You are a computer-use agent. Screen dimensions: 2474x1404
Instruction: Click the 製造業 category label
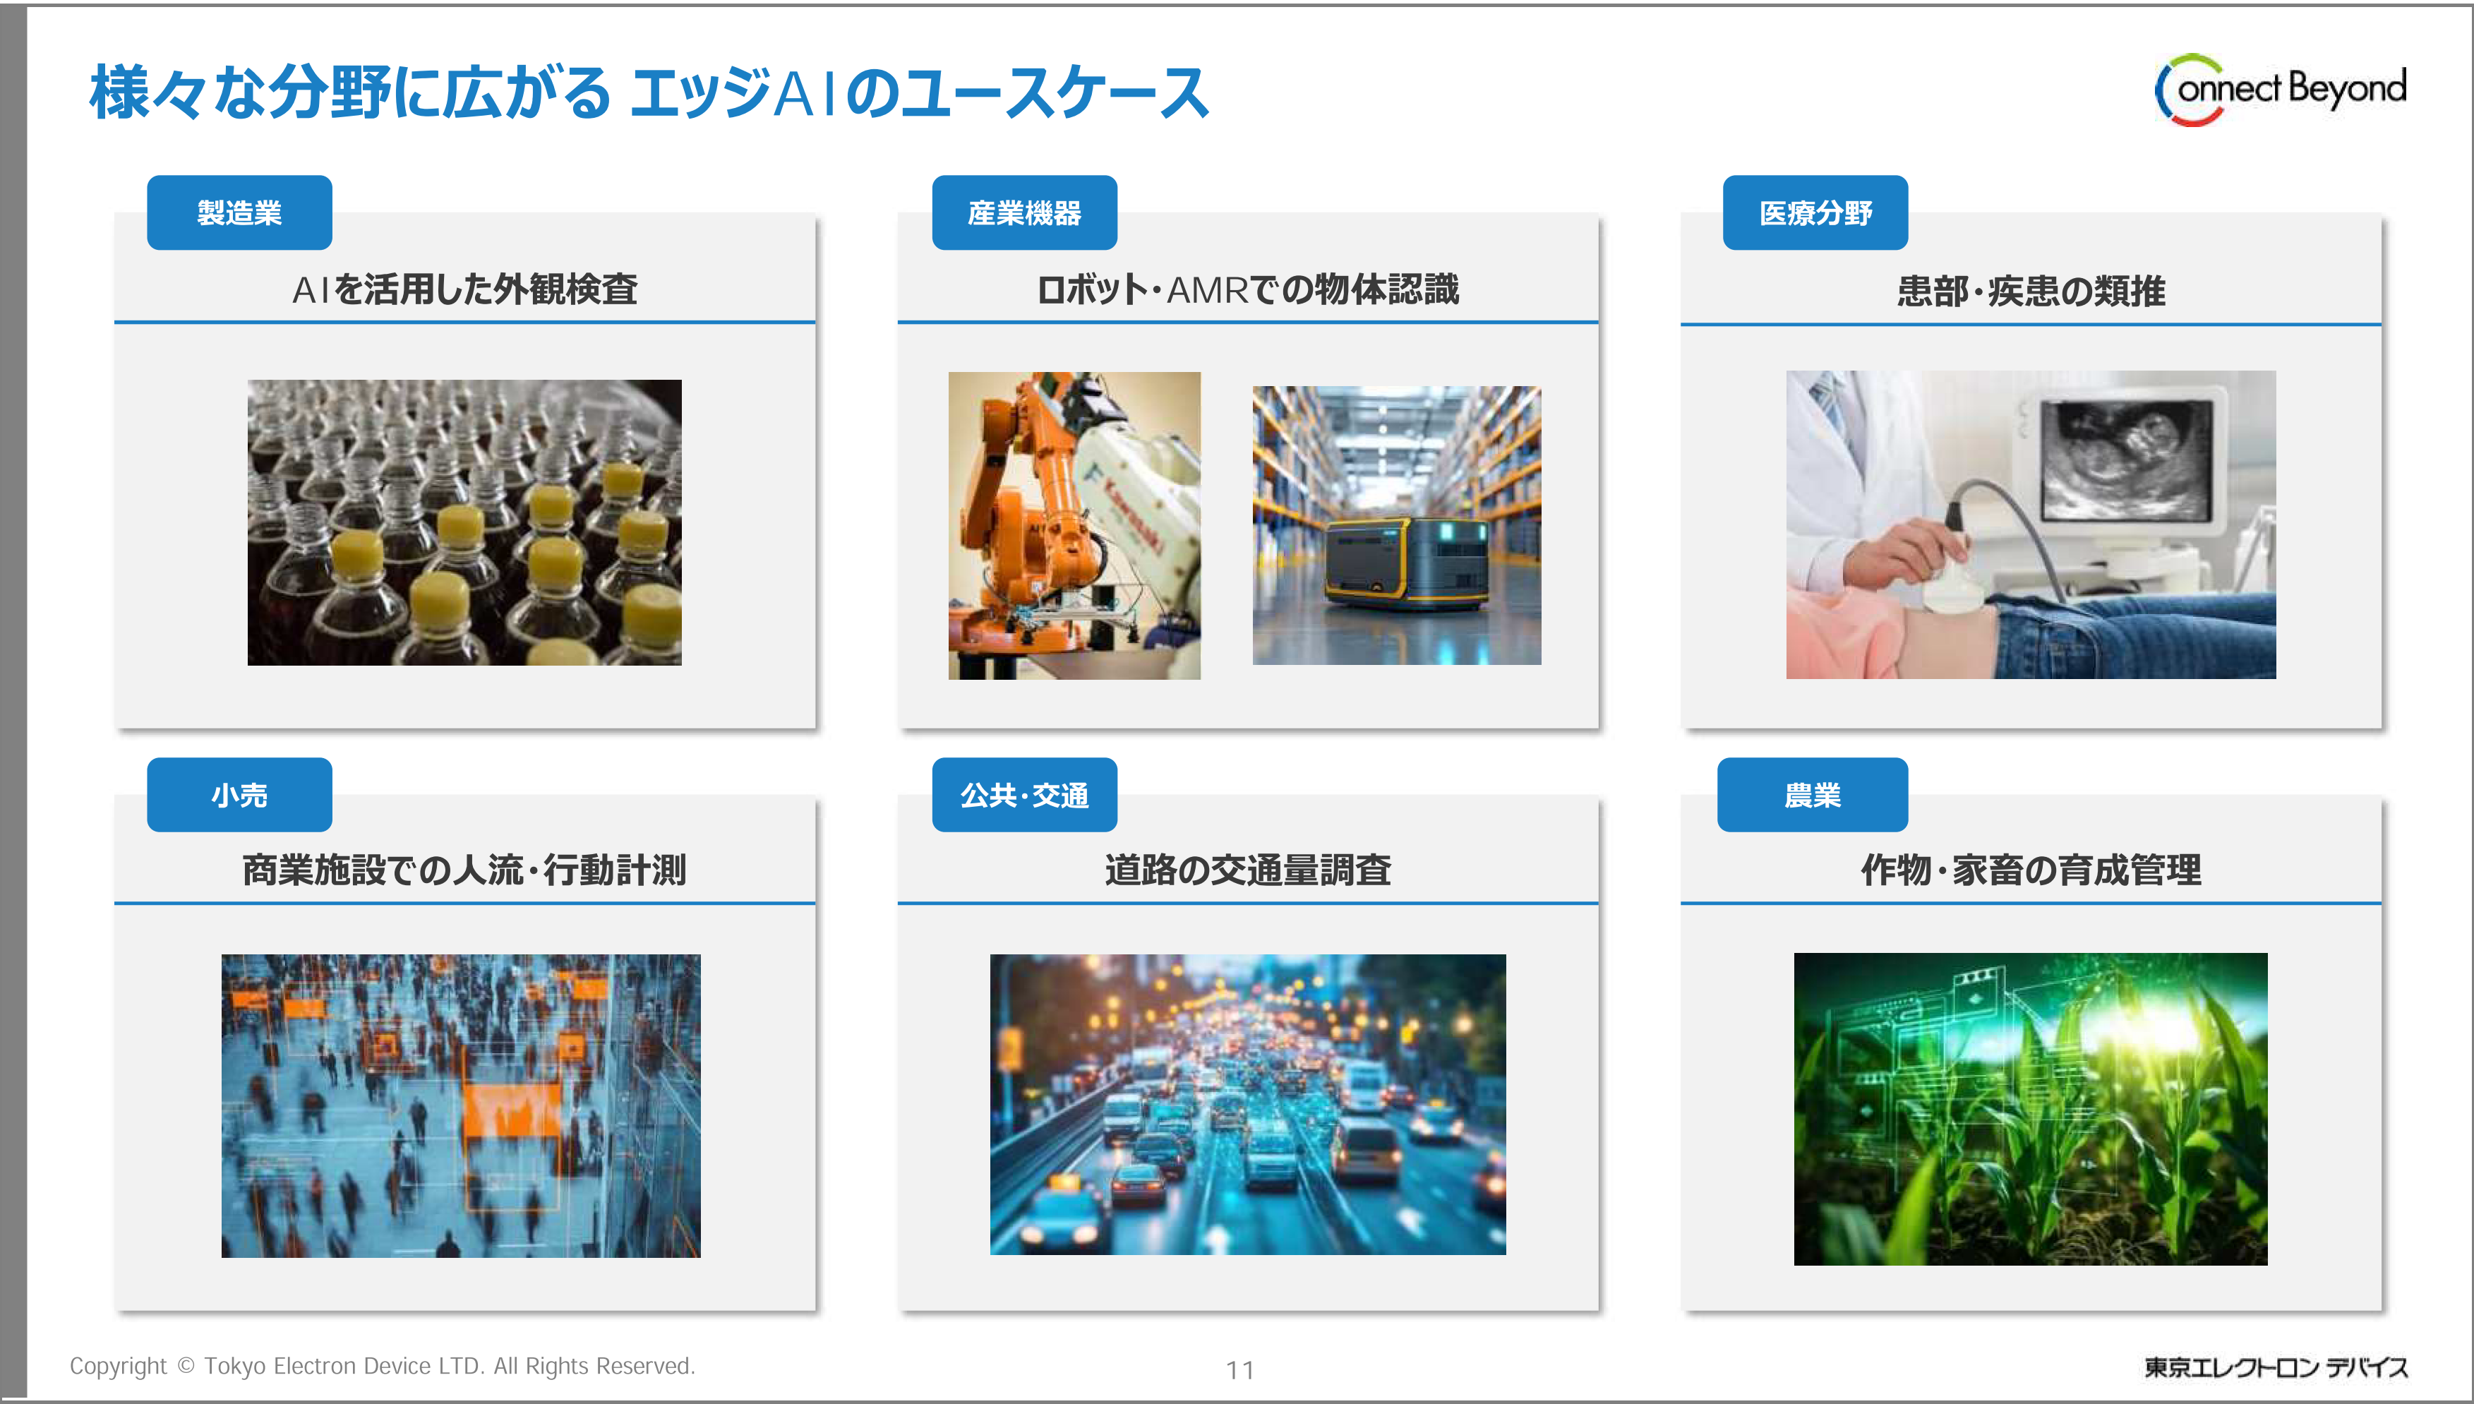point(239,213)
